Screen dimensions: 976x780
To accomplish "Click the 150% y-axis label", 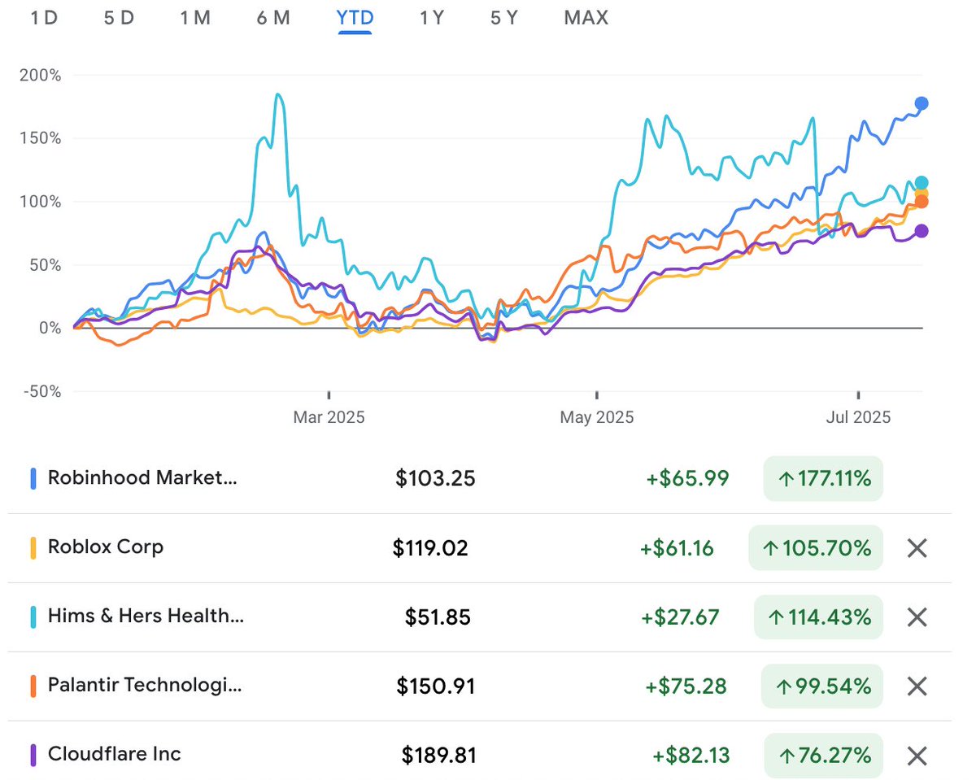I will tap(41, 138).
